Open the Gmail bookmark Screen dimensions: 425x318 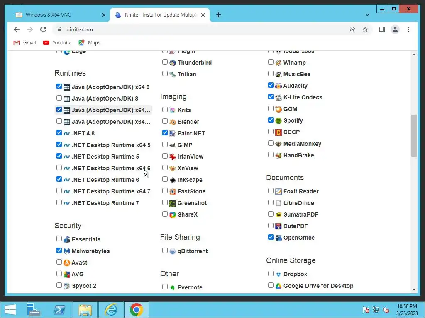[24, 43]
